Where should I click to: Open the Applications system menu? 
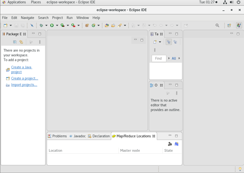tap(16, 2)
